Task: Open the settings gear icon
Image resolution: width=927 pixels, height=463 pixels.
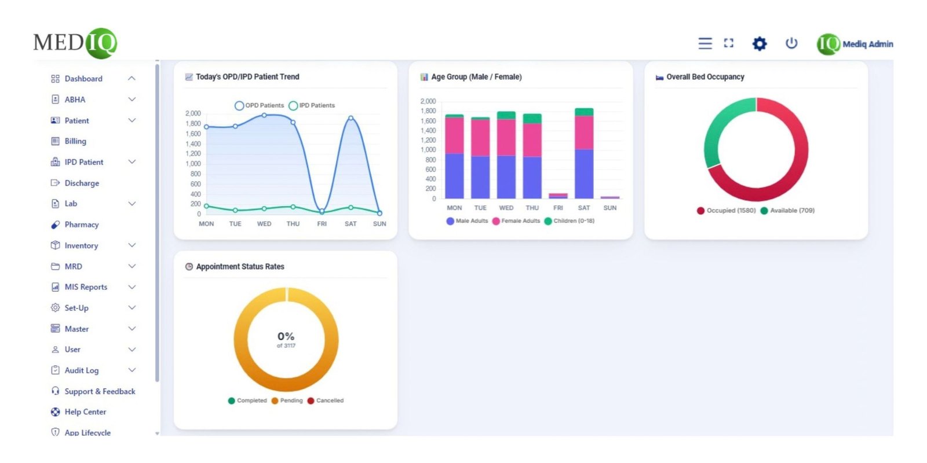Action: coord(760,43)
